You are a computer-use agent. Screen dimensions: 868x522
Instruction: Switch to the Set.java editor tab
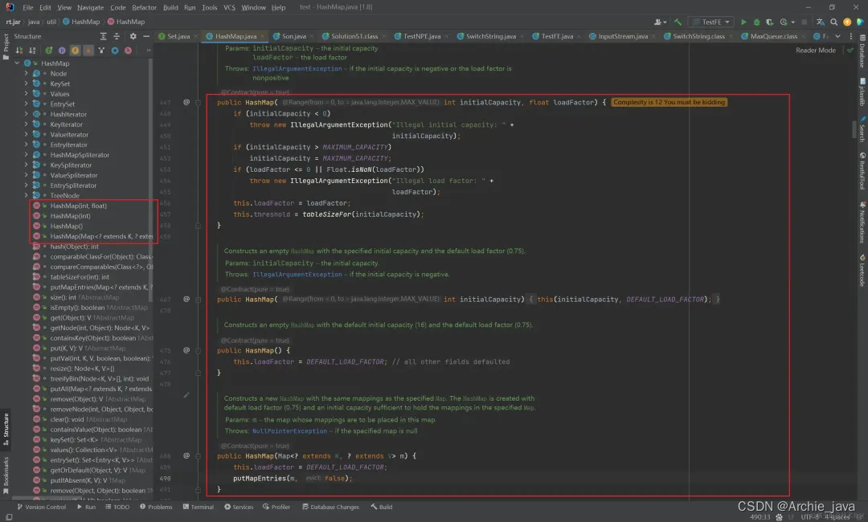(x=178, y=36)
